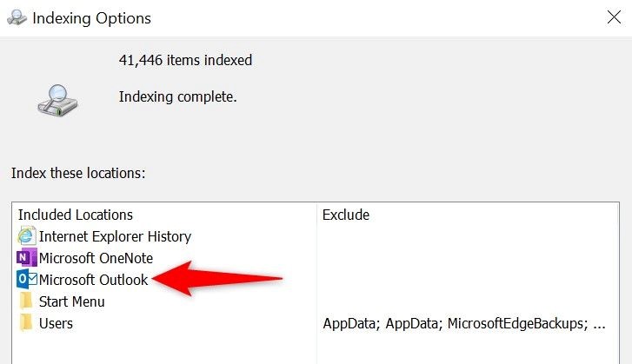Screen dimensions: 632x364
Task: Click the Start Menu folder icon
Action: click(26, 301)
